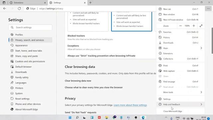
Task: Click the History clock icon in menu
Action: click(160, 37)
